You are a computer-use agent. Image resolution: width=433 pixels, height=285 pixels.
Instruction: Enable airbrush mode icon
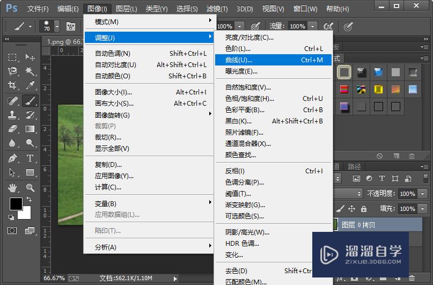[328, 26]
